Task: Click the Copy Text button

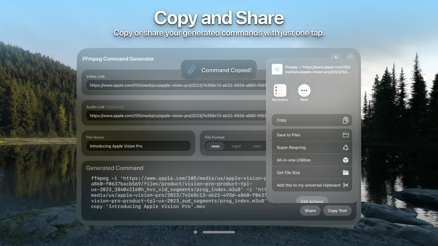Action: coord(337,210)
